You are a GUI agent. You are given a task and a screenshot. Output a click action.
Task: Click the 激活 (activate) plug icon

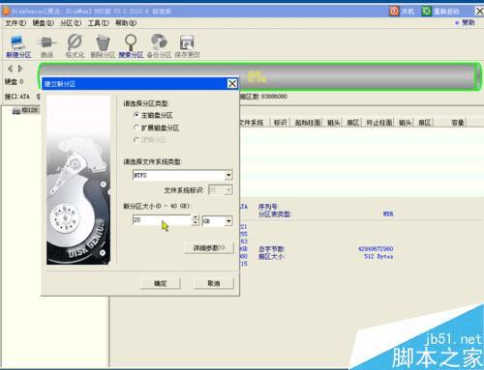46,43
